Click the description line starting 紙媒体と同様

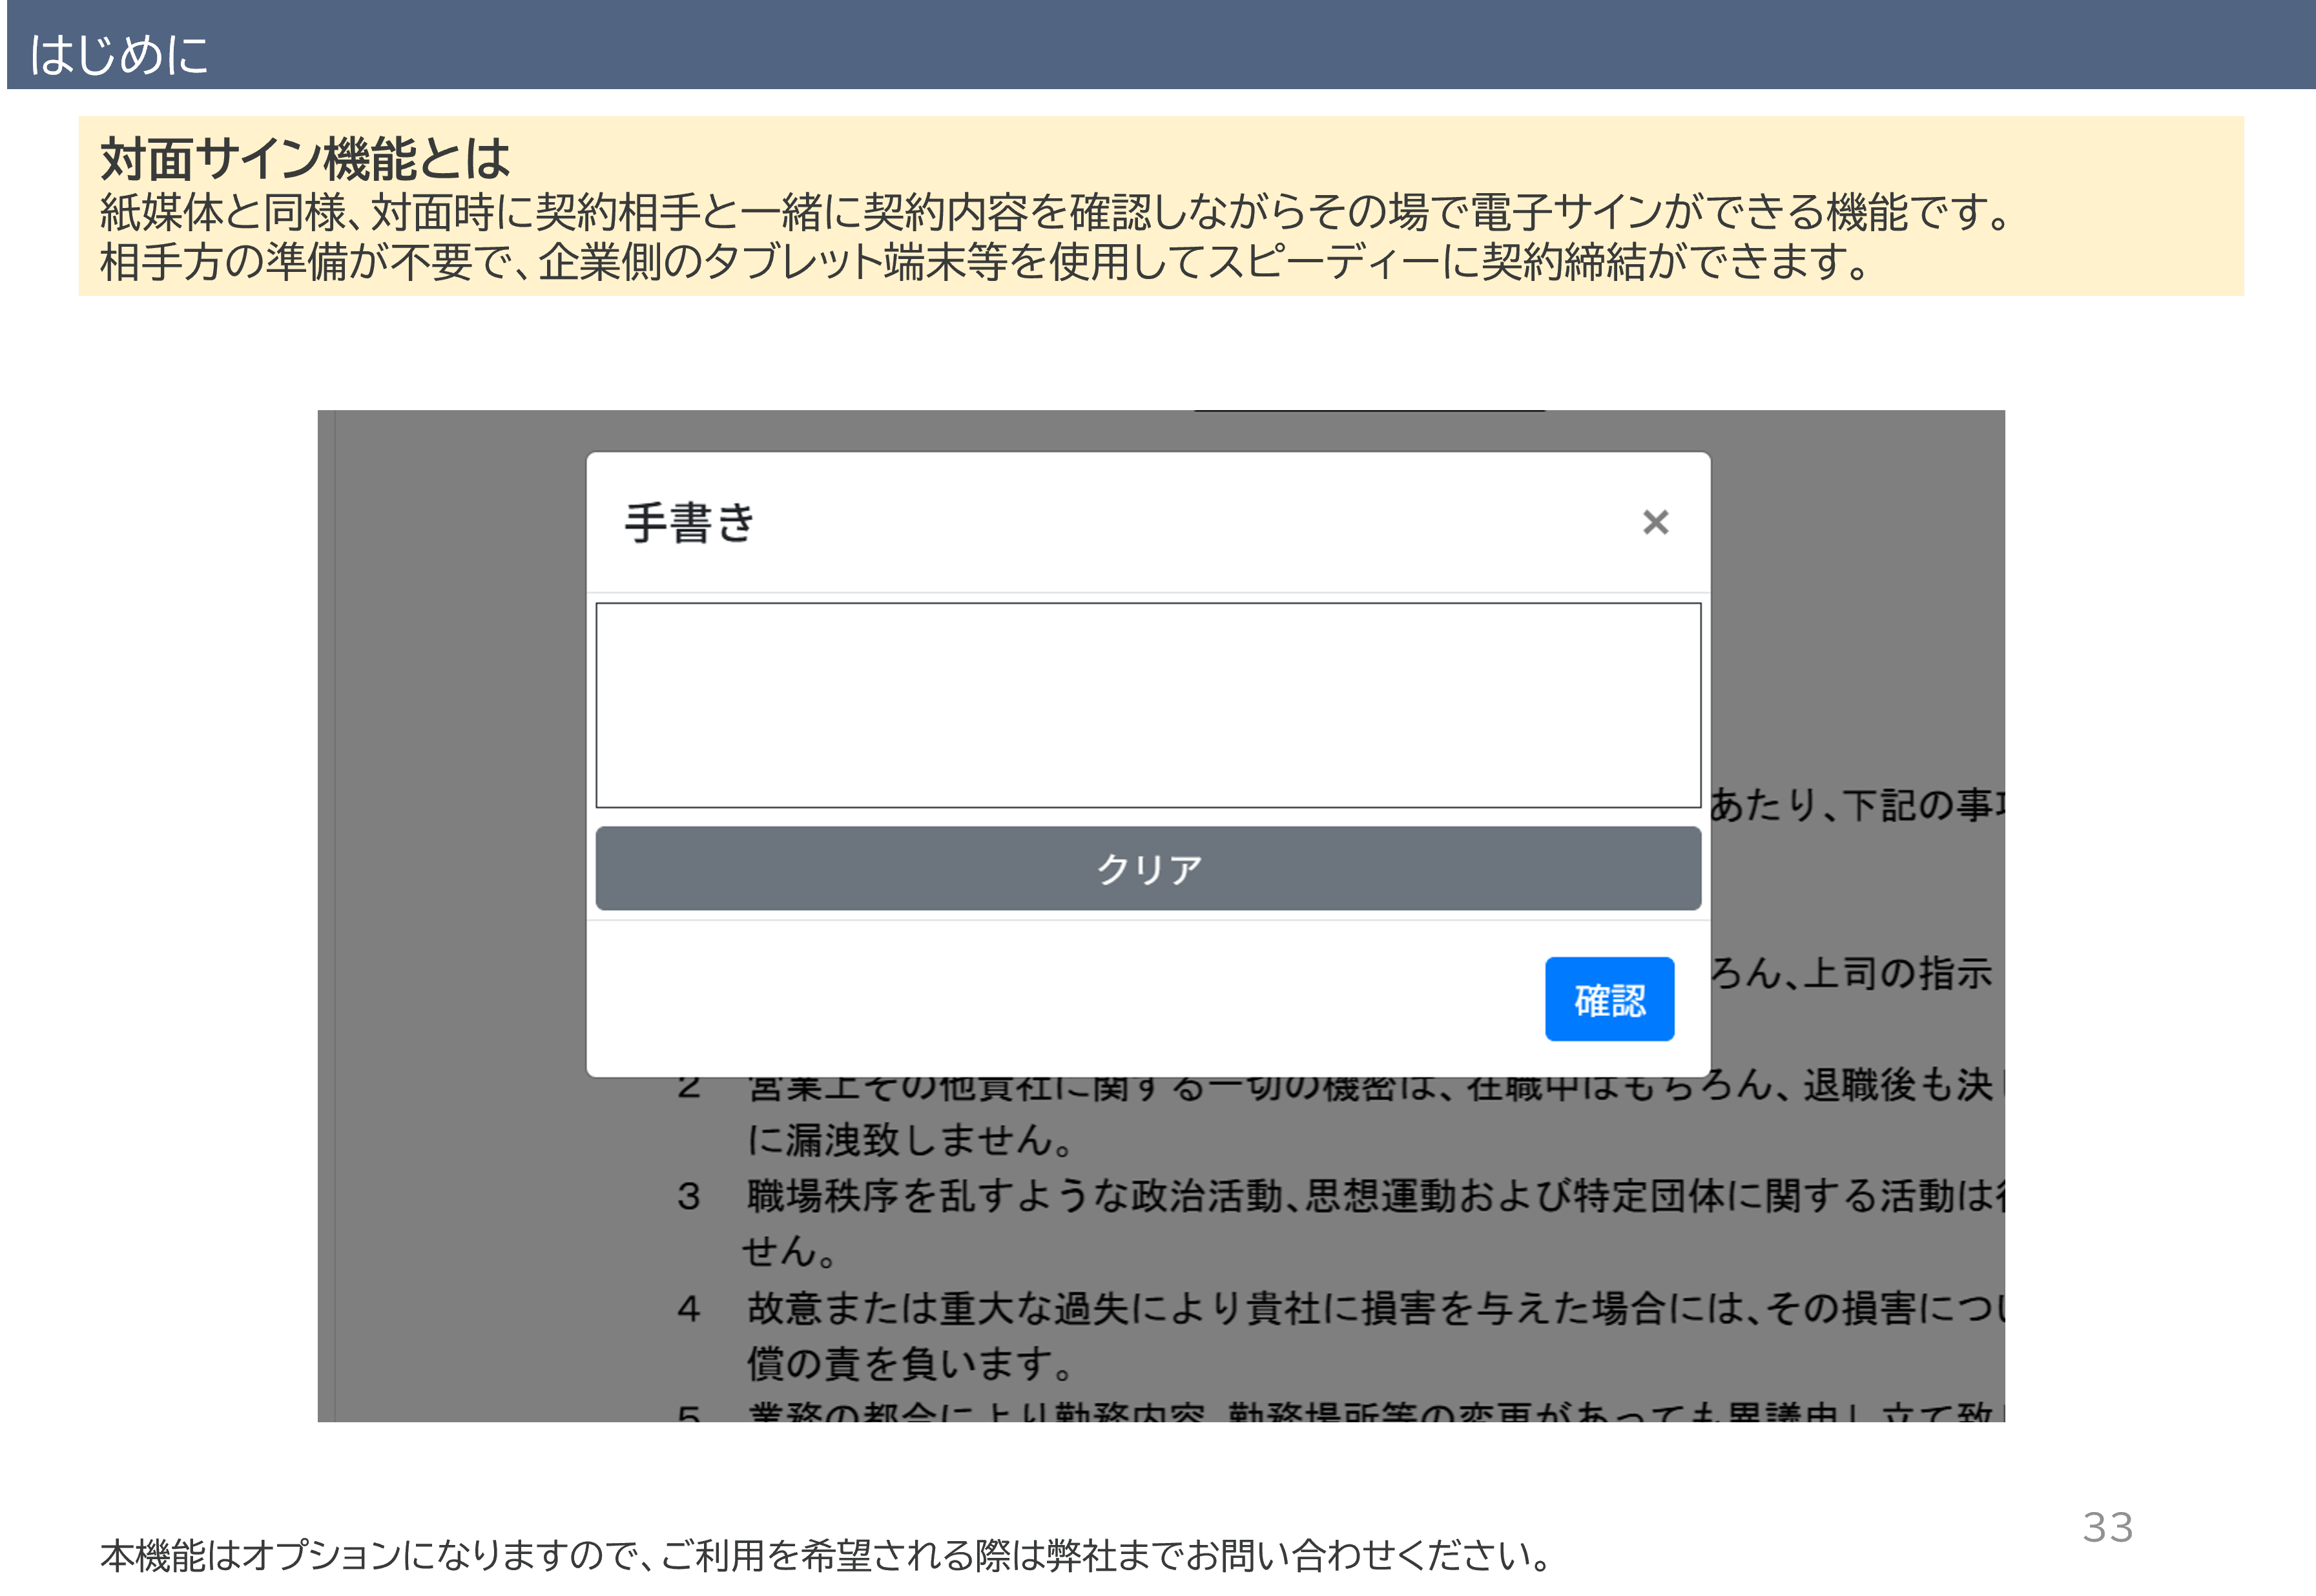[x=1055, y=212]
